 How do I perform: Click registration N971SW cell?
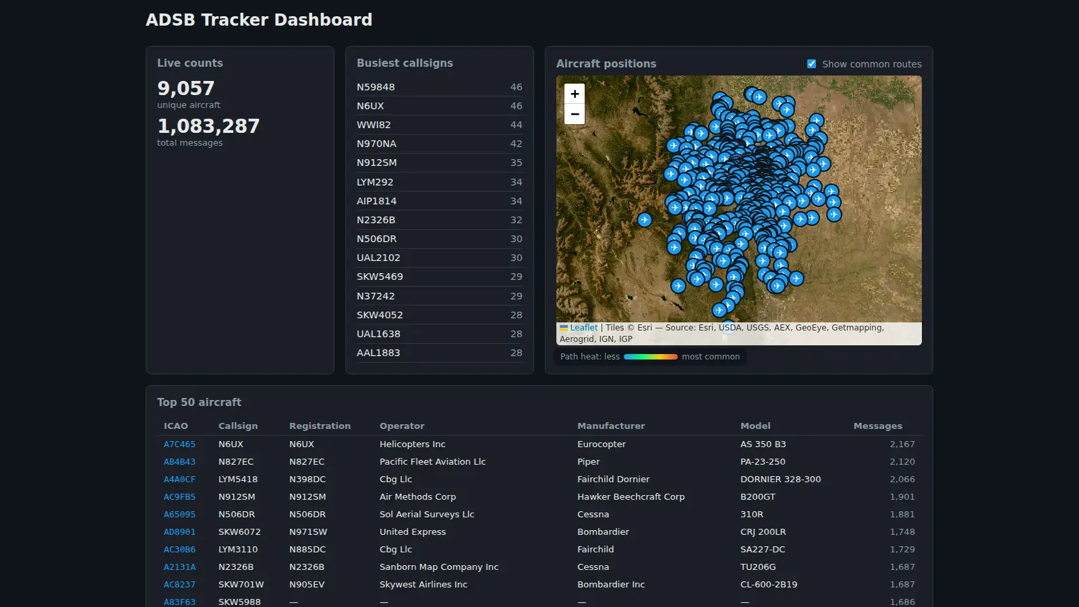tap(308, 532)
